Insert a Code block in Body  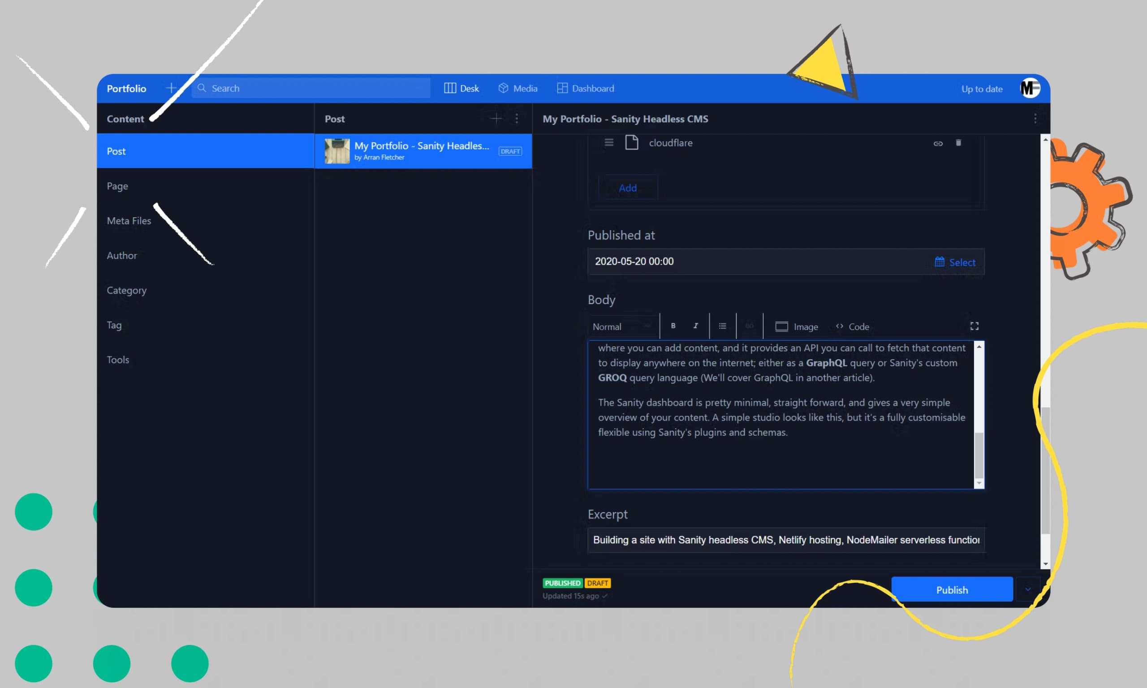point(852,327)
